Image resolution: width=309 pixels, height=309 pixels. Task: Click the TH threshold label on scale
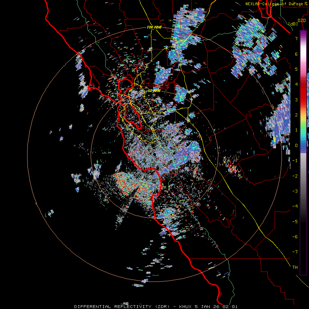click(x=295, y=267)
